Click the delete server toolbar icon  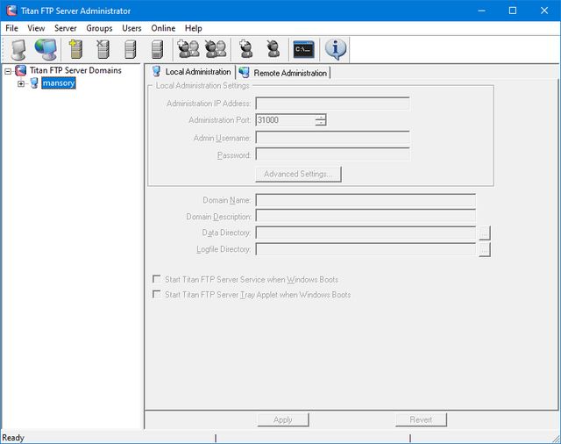click(x=103, y=49)
